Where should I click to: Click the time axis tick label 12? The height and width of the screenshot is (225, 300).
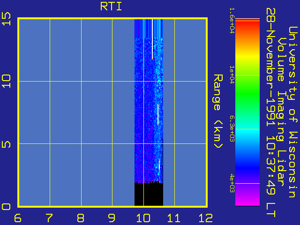[x=206, y=218]
